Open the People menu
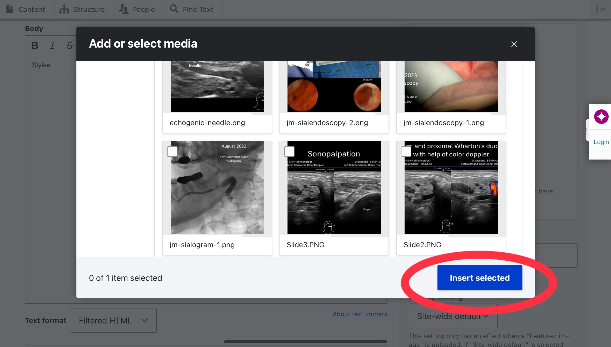Viewport: 611px width, 347px height. [137, 9]
